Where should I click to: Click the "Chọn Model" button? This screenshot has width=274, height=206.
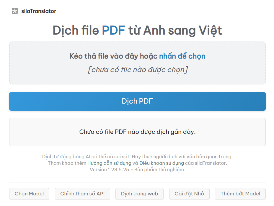29,194
